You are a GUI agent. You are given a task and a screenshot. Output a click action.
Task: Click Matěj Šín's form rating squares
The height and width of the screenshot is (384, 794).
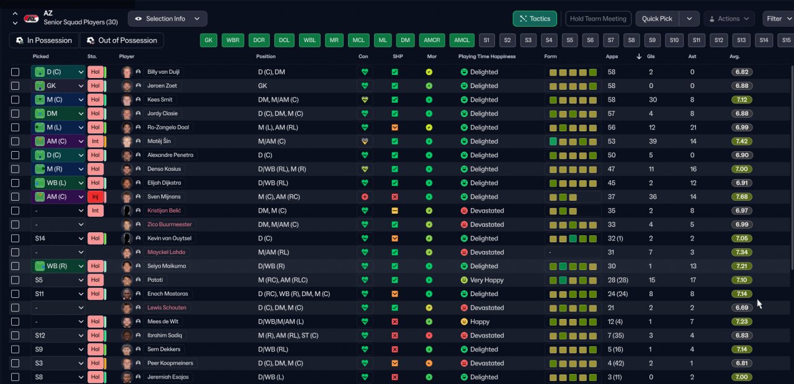pyautogui.click(x=573, y=141)
